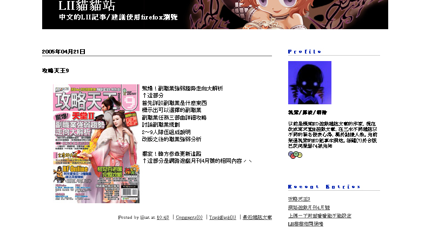The height and width of the screenshot is (234, 432).
Task: Click the date heading 2005年04月21日
Action: click(64, 52)
